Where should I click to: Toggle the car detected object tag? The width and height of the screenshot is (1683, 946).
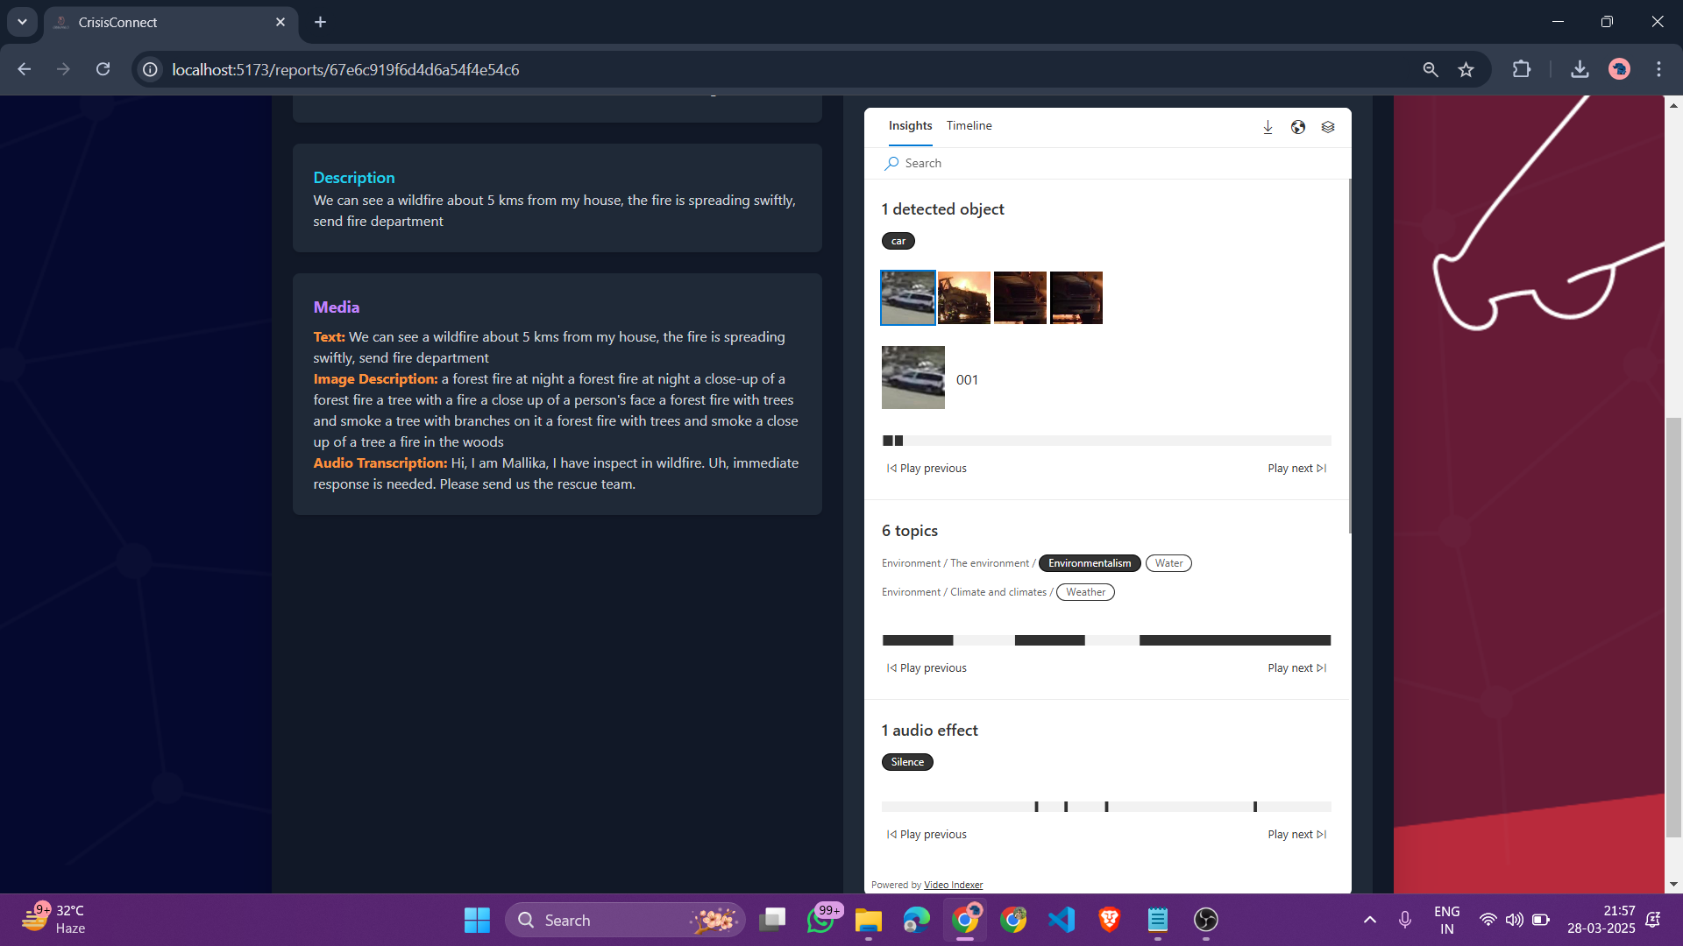pyautogui.click(x=898, y=241)
